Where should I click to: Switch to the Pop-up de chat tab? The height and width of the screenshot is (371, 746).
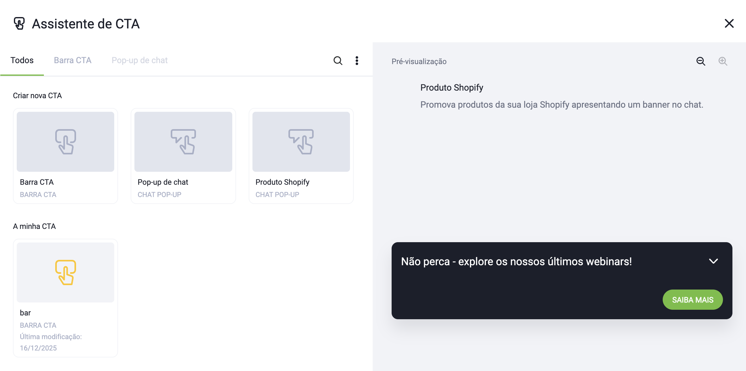click(139, 60)
